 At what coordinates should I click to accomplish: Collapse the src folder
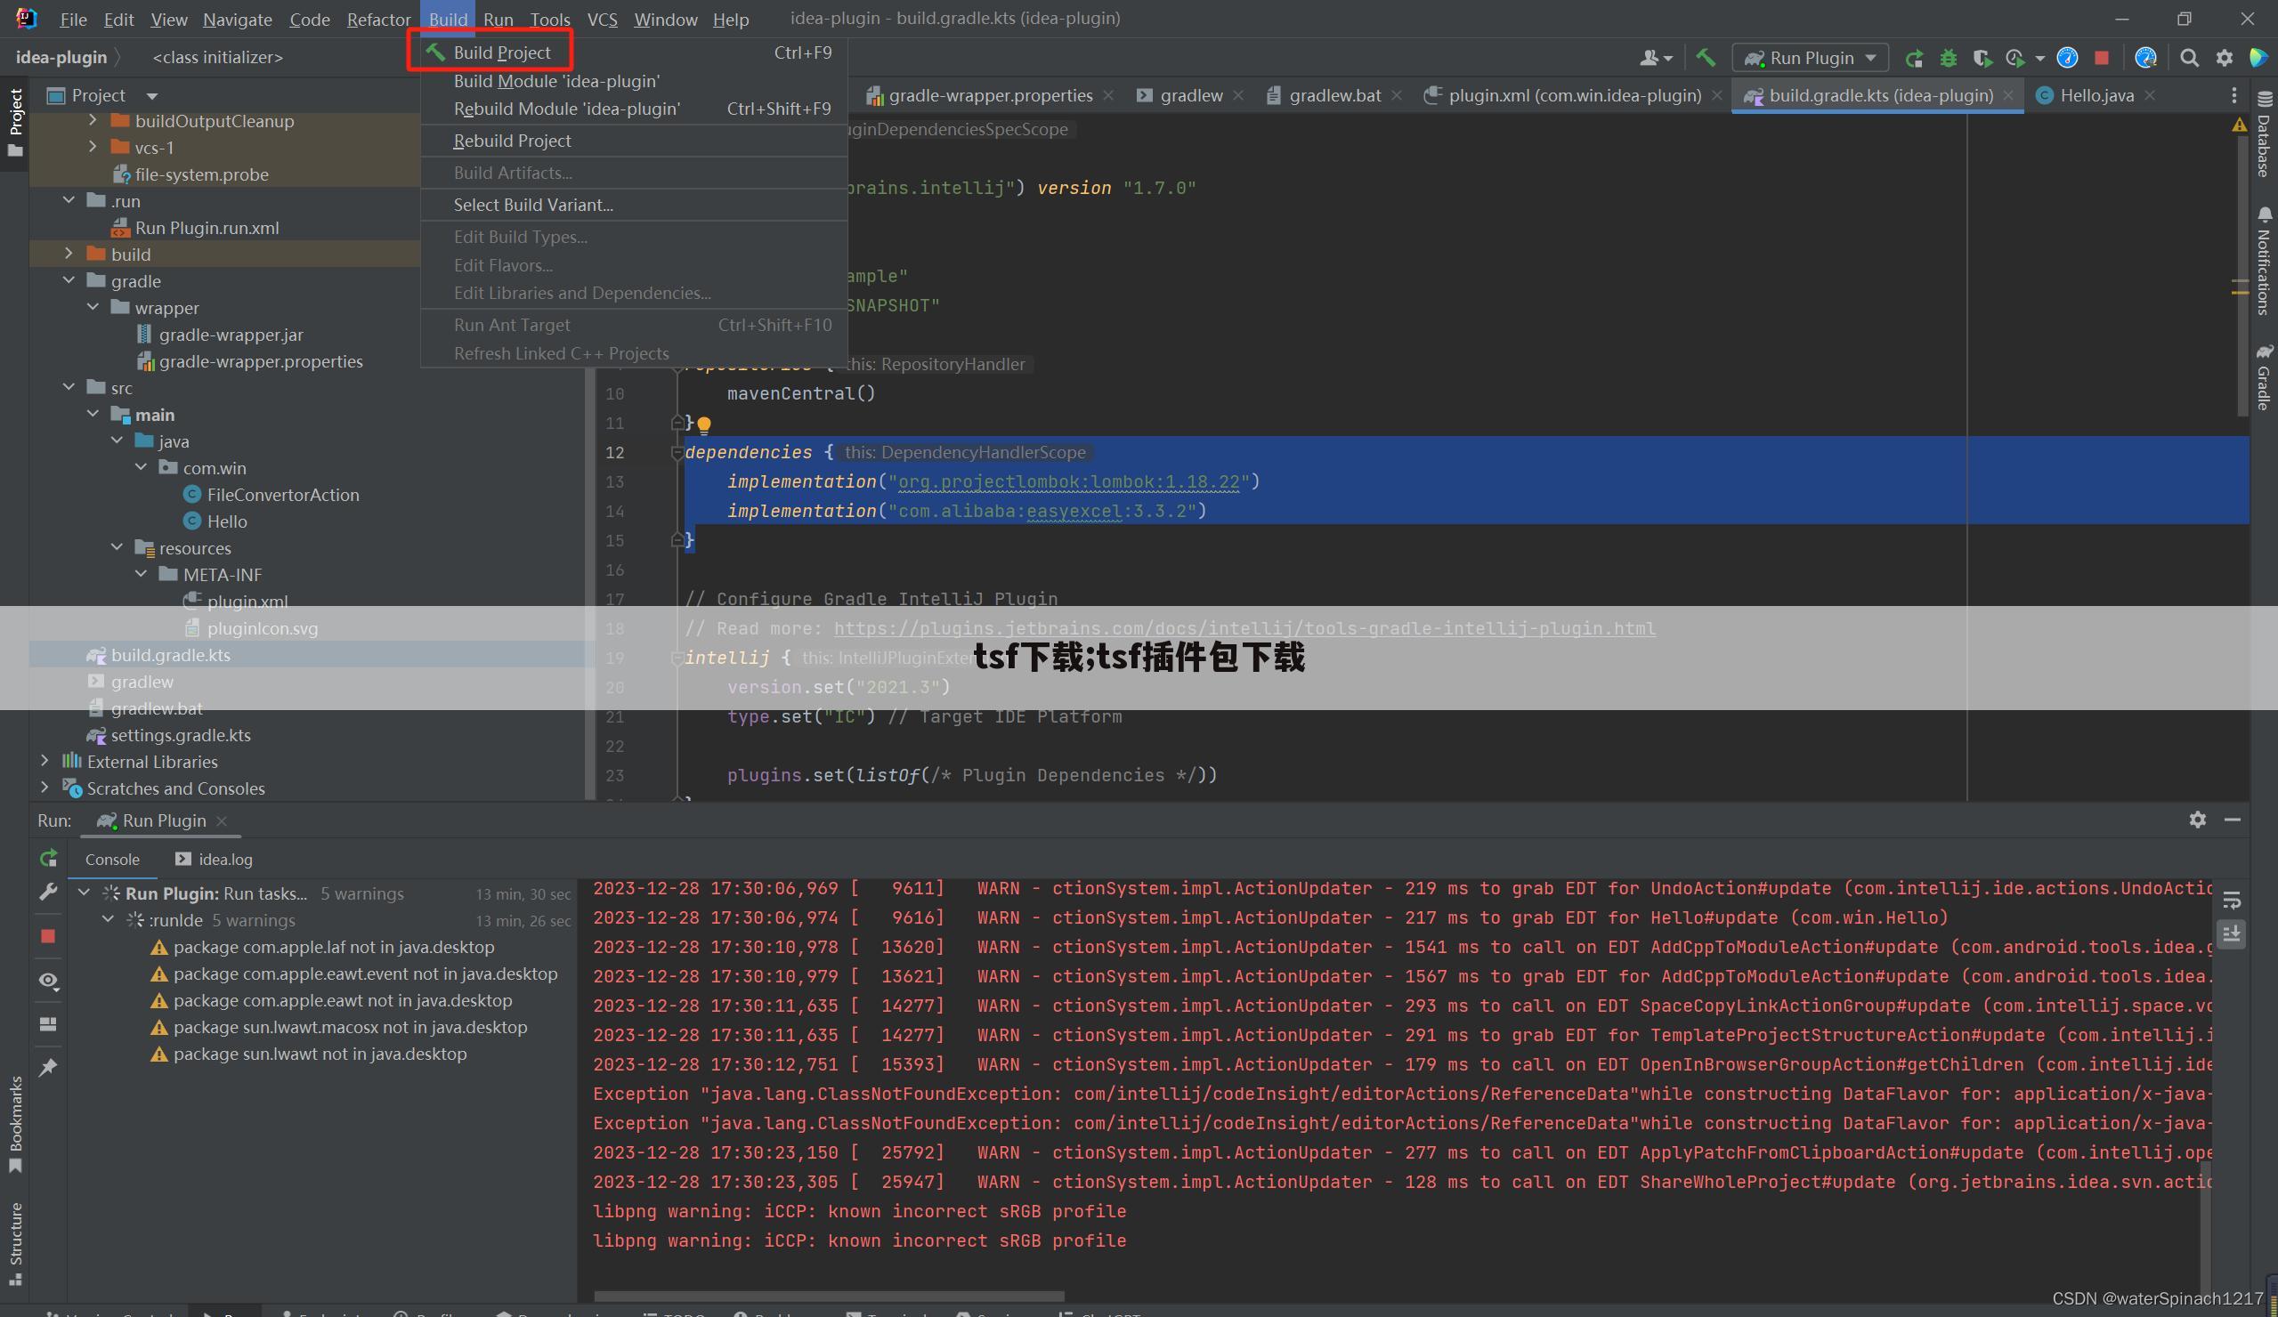pyautogui.click(x=69, y=387)
